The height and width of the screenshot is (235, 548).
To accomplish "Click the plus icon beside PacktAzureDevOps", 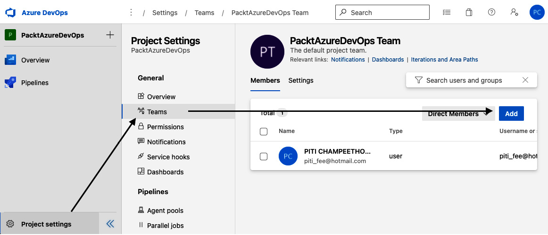I will click(x=110, y=35).
